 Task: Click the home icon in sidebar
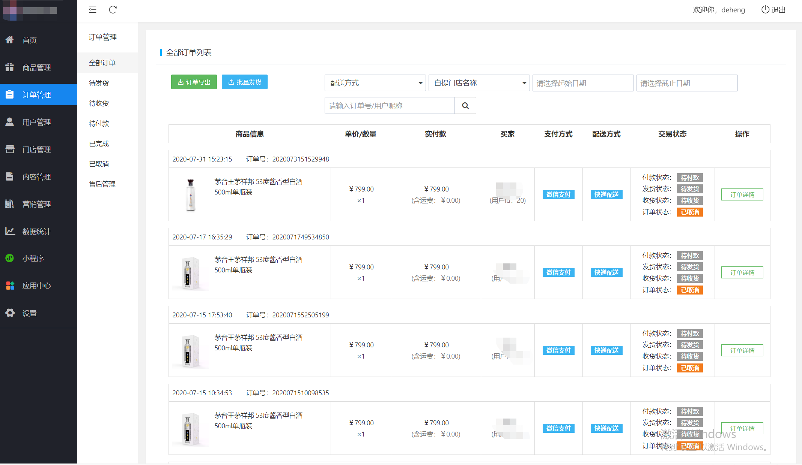[10, 40]
